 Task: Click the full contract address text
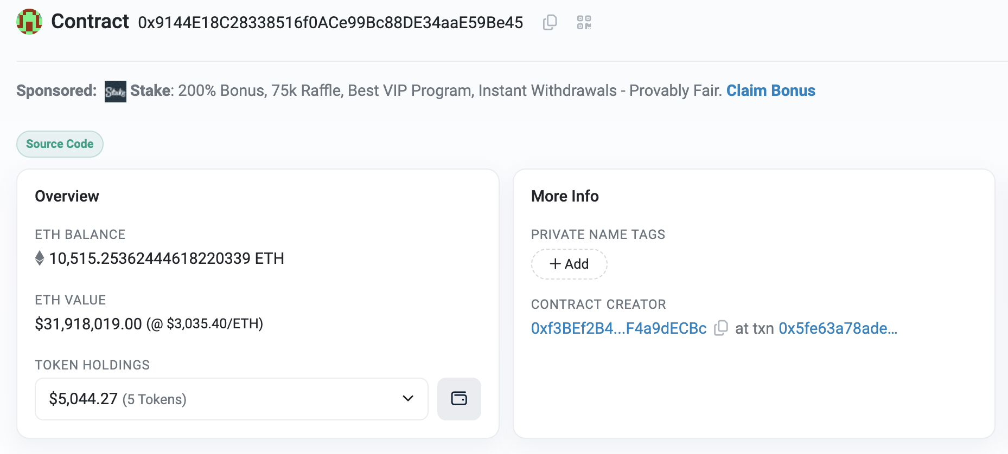coord(330,23)
